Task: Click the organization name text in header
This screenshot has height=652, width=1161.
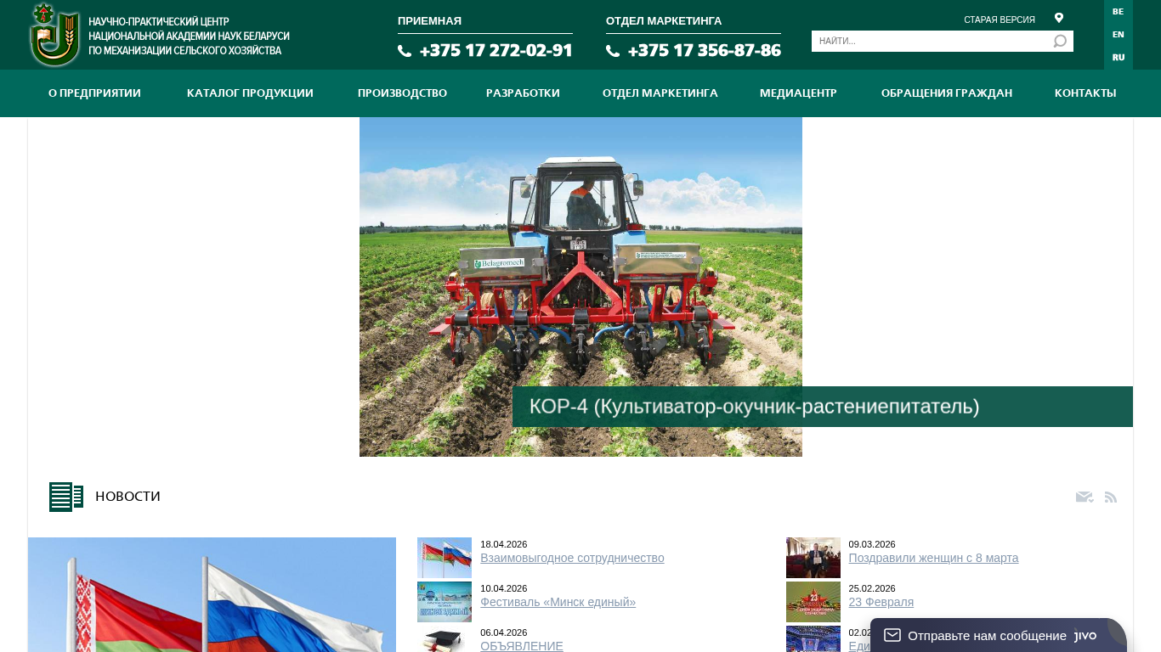Action: point(189,37)
